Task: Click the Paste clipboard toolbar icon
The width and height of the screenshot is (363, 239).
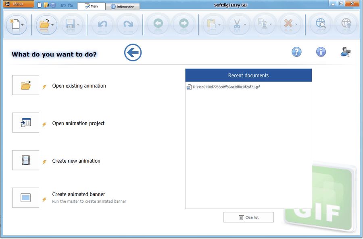Action: tap(211, 24)
